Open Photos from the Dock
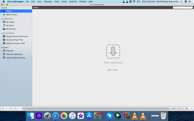Screen dimensions: 194x121 click(x=64, y=116)
